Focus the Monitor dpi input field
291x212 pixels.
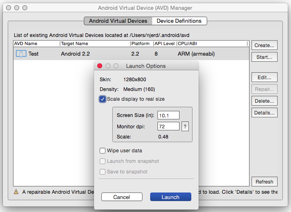pyautogui.click(x=168, y=126)
